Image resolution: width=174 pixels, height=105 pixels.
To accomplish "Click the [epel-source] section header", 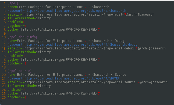I will [19, 71].
